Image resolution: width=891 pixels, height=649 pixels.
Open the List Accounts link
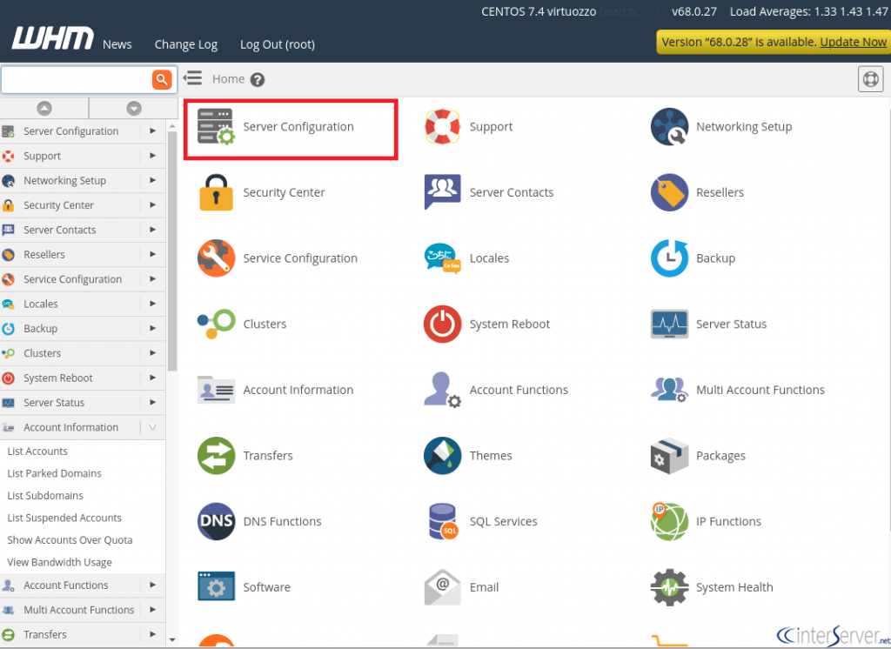[x=37, y=452]
